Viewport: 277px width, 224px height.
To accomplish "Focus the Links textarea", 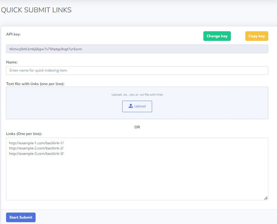I will point(137,177).
